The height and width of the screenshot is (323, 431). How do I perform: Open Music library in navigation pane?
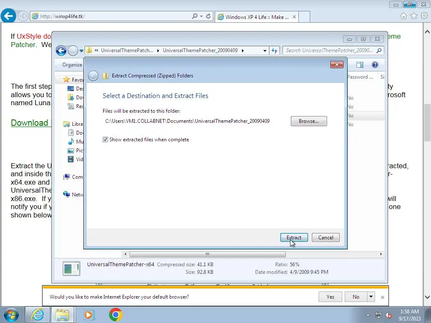(x=76, y=141)
